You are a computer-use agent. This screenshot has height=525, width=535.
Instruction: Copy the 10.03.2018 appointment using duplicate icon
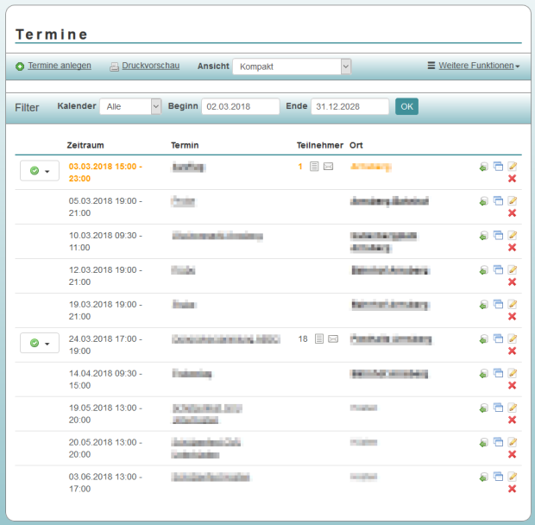coord(498,235)
